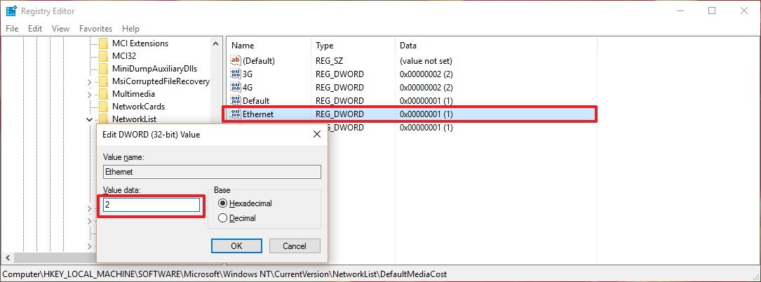Expand the MsiCorruptedFileRecovery key

[90, 81]
